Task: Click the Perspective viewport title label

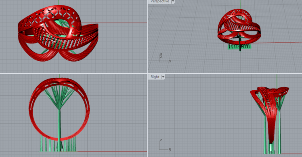Action: (x=159, y=2)
